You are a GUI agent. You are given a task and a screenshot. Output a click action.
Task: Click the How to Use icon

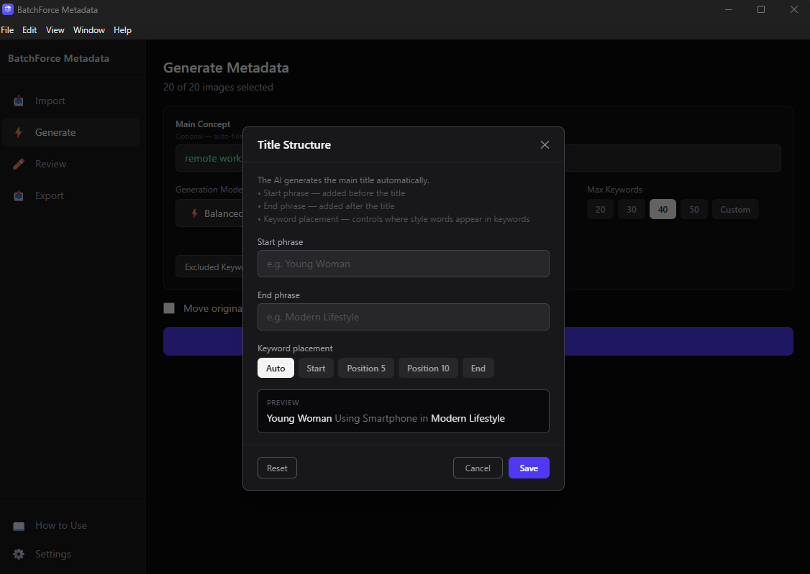coord(18,525)
